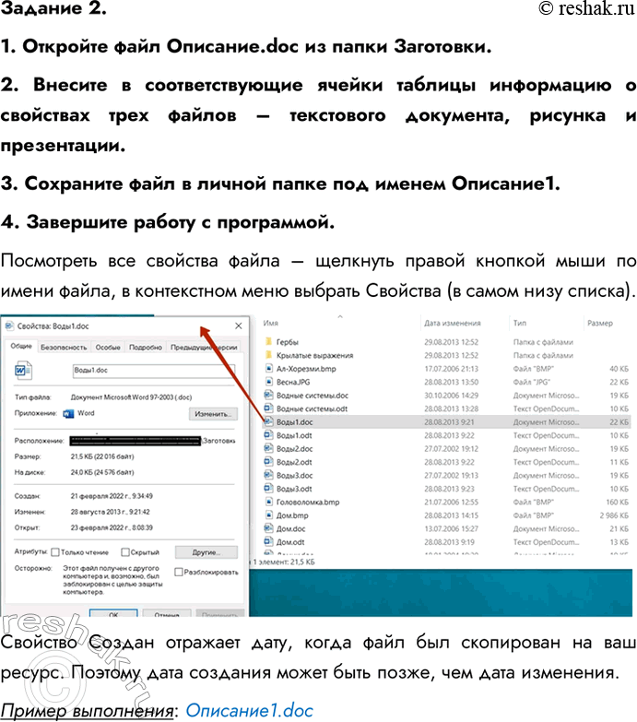Open the Описание1.doc example link
637x722 pixels.
coord(249,711)
